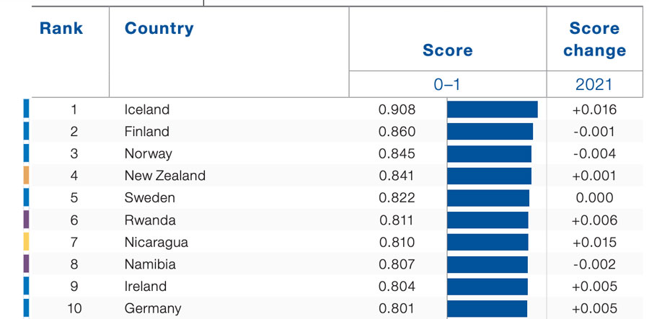This screenshot has width=649, height=319.
Task: Click Iceland's blue score bar
Action: (x=492, y=109)
